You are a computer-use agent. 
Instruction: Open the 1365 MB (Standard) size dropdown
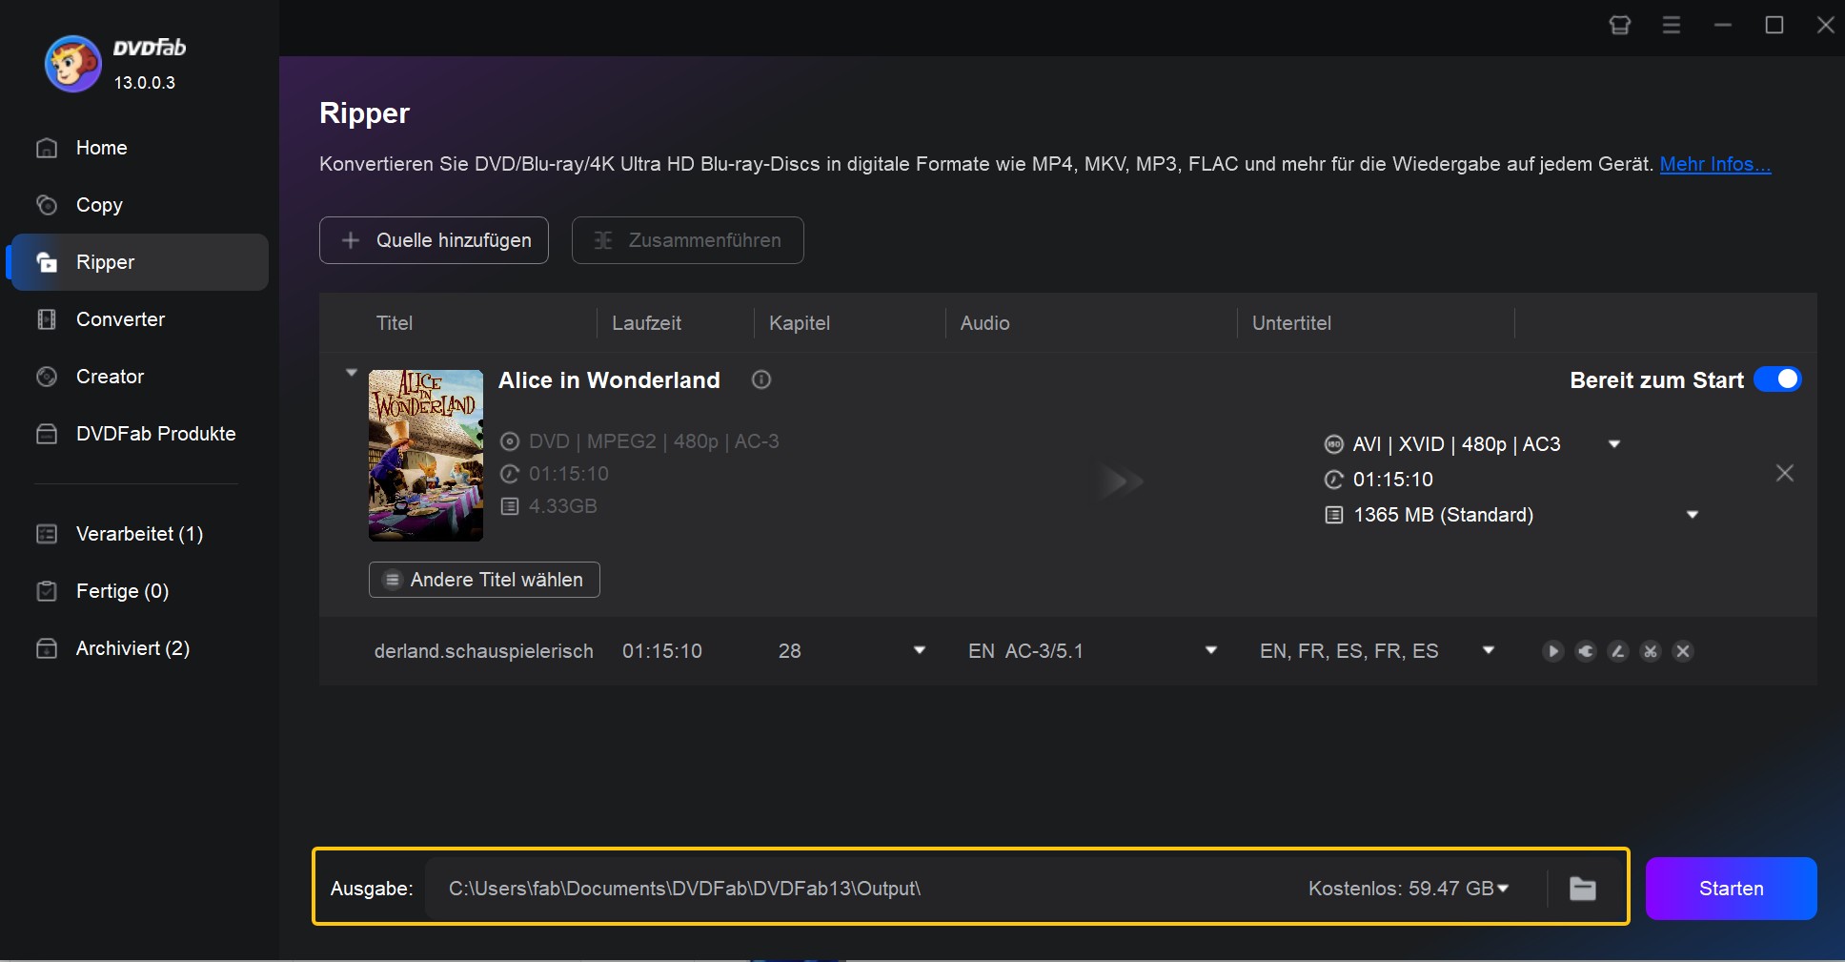pyautogui.click(x=1693, y=515)
